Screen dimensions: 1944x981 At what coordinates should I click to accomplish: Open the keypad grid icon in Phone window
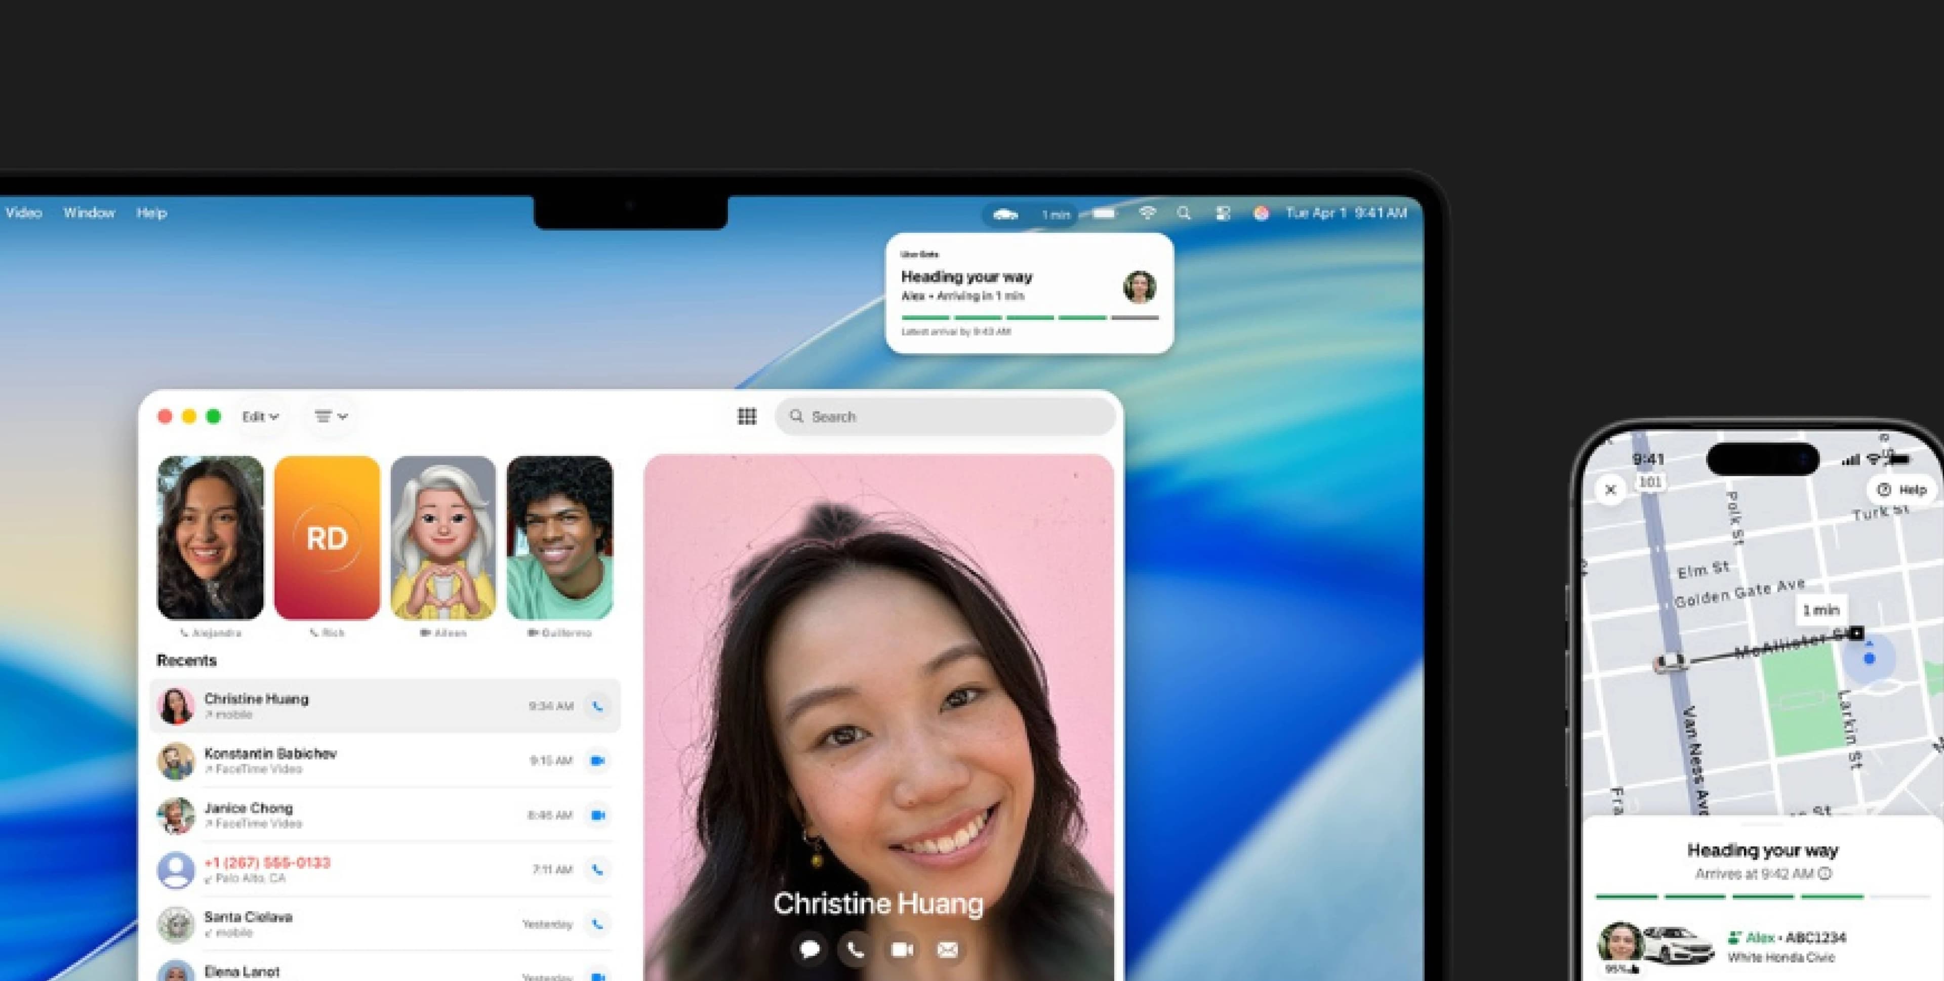(x=746, y=416)
